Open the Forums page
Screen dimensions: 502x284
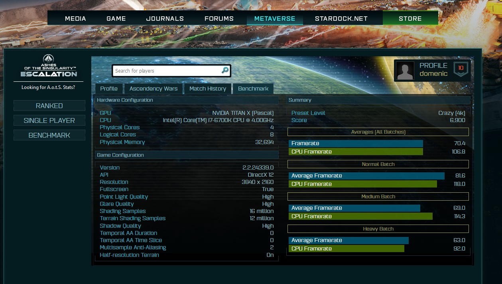tap(219, 18)
